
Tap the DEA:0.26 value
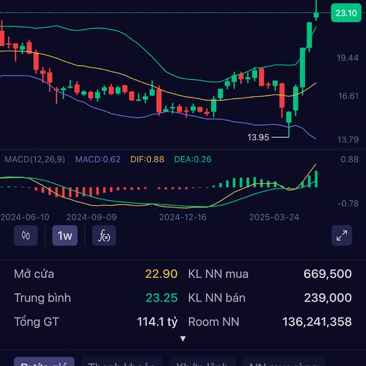click(193, 159)
